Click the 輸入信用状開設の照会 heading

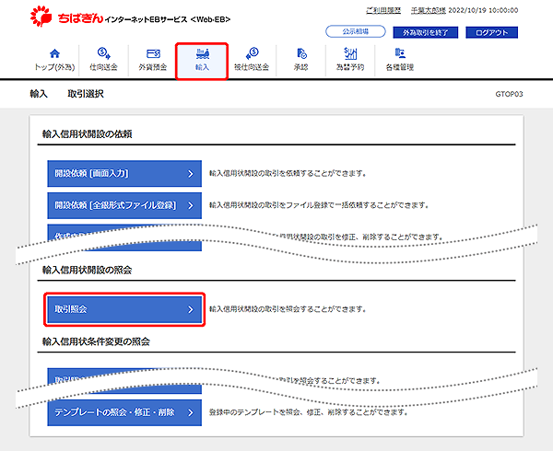click(x=88, y=270)
